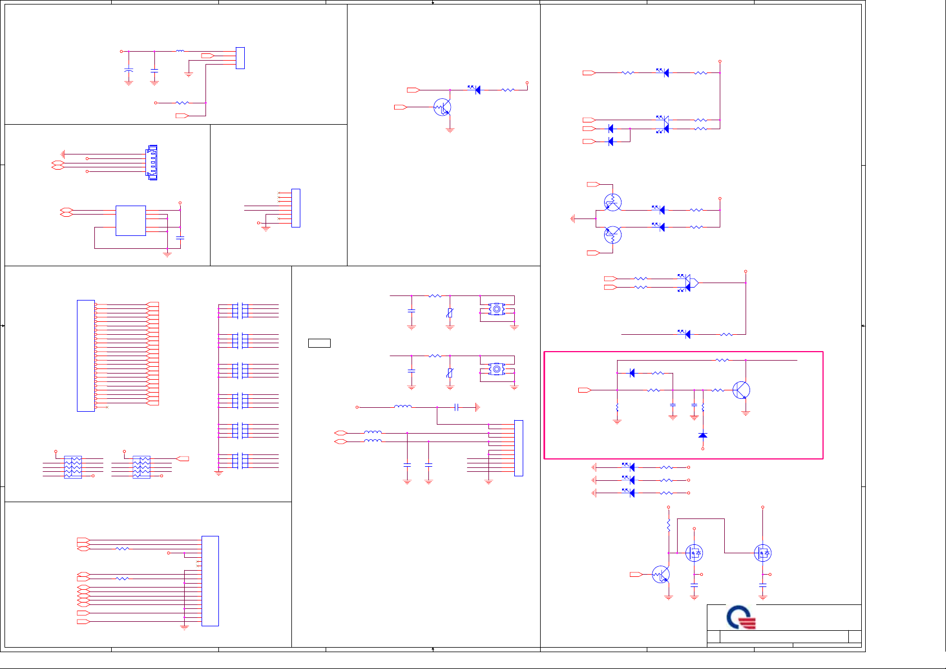Select the tall multi-pin connector with many ports
The height and width of the screenshot is (669, 946).
(x=86, y=356)
